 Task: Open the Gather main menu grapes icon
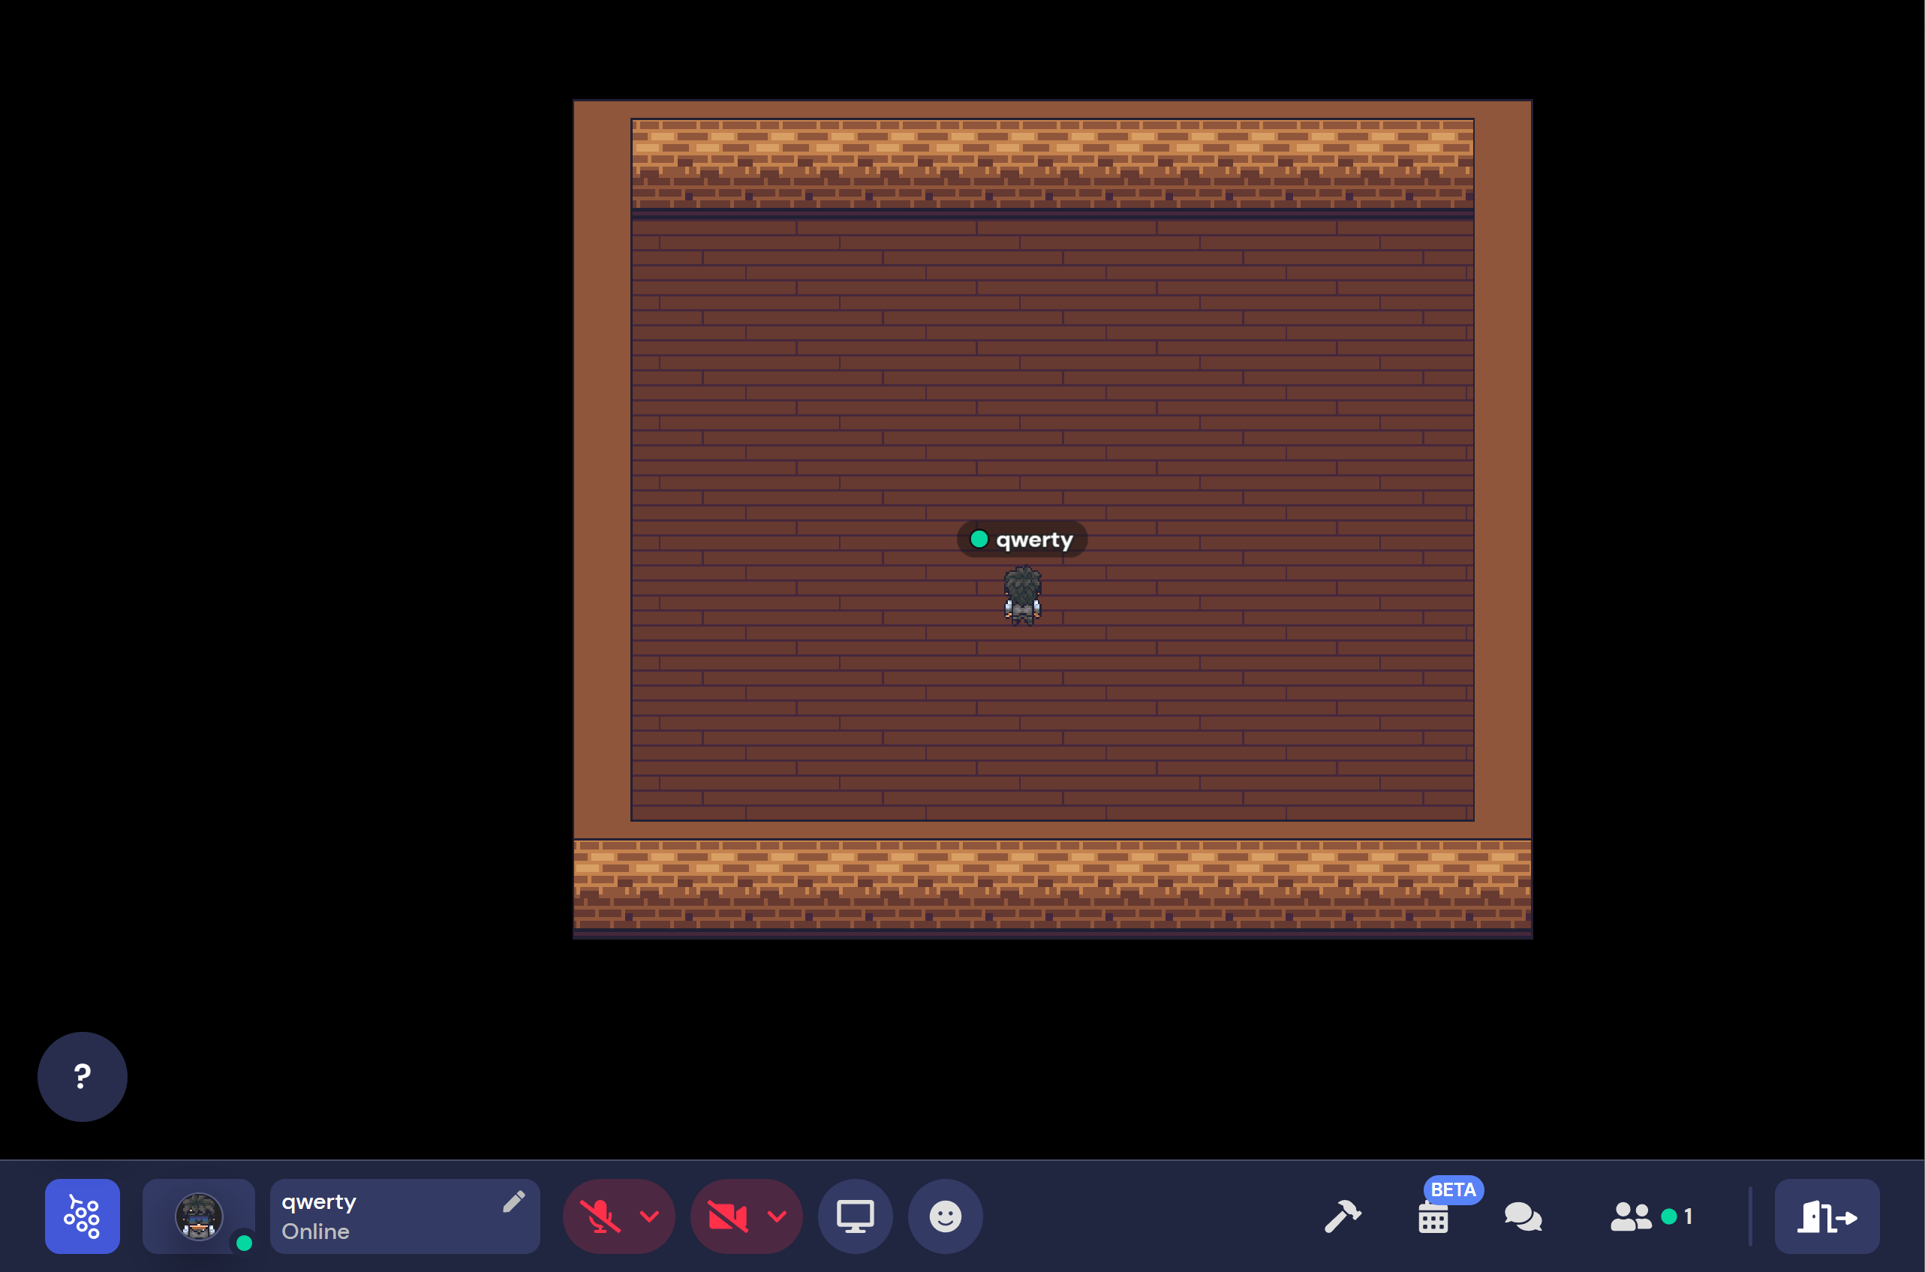tap(82, 1215)
